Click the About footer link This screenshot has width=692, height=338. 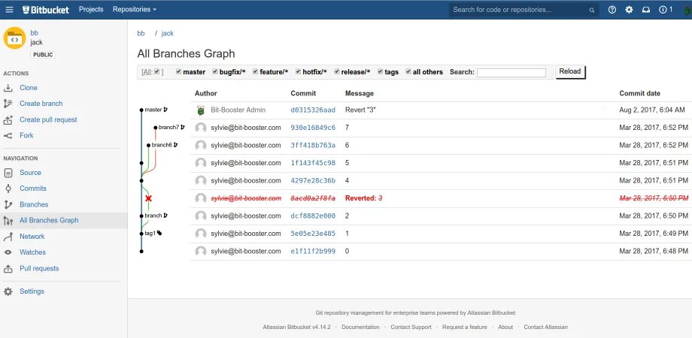(x=505, y=327)
